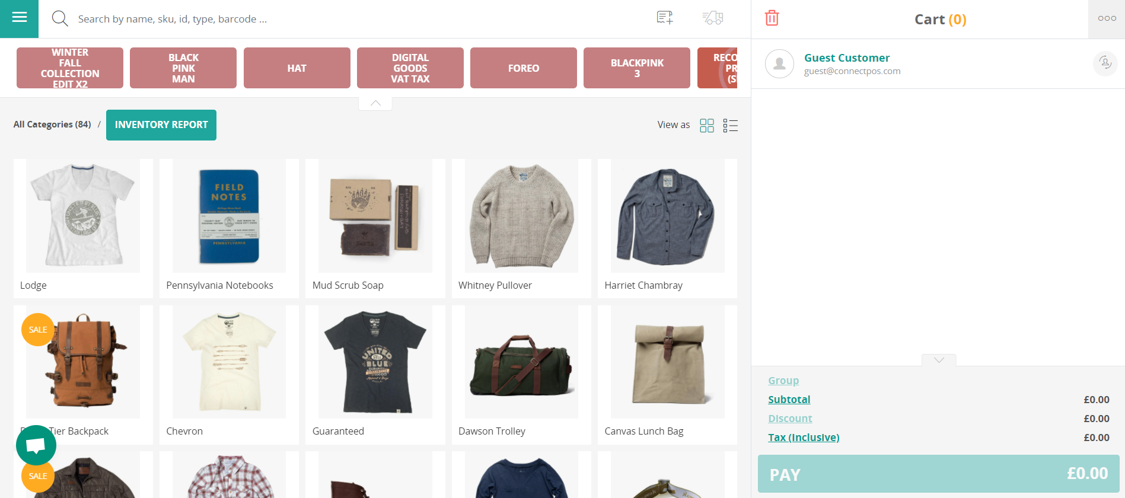Clear cart with trash icon

coord(772,18)
